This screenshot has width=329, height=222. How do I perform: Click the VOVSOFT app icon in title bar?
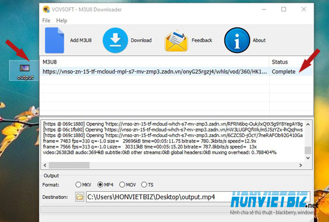click(x=46, y=9)
